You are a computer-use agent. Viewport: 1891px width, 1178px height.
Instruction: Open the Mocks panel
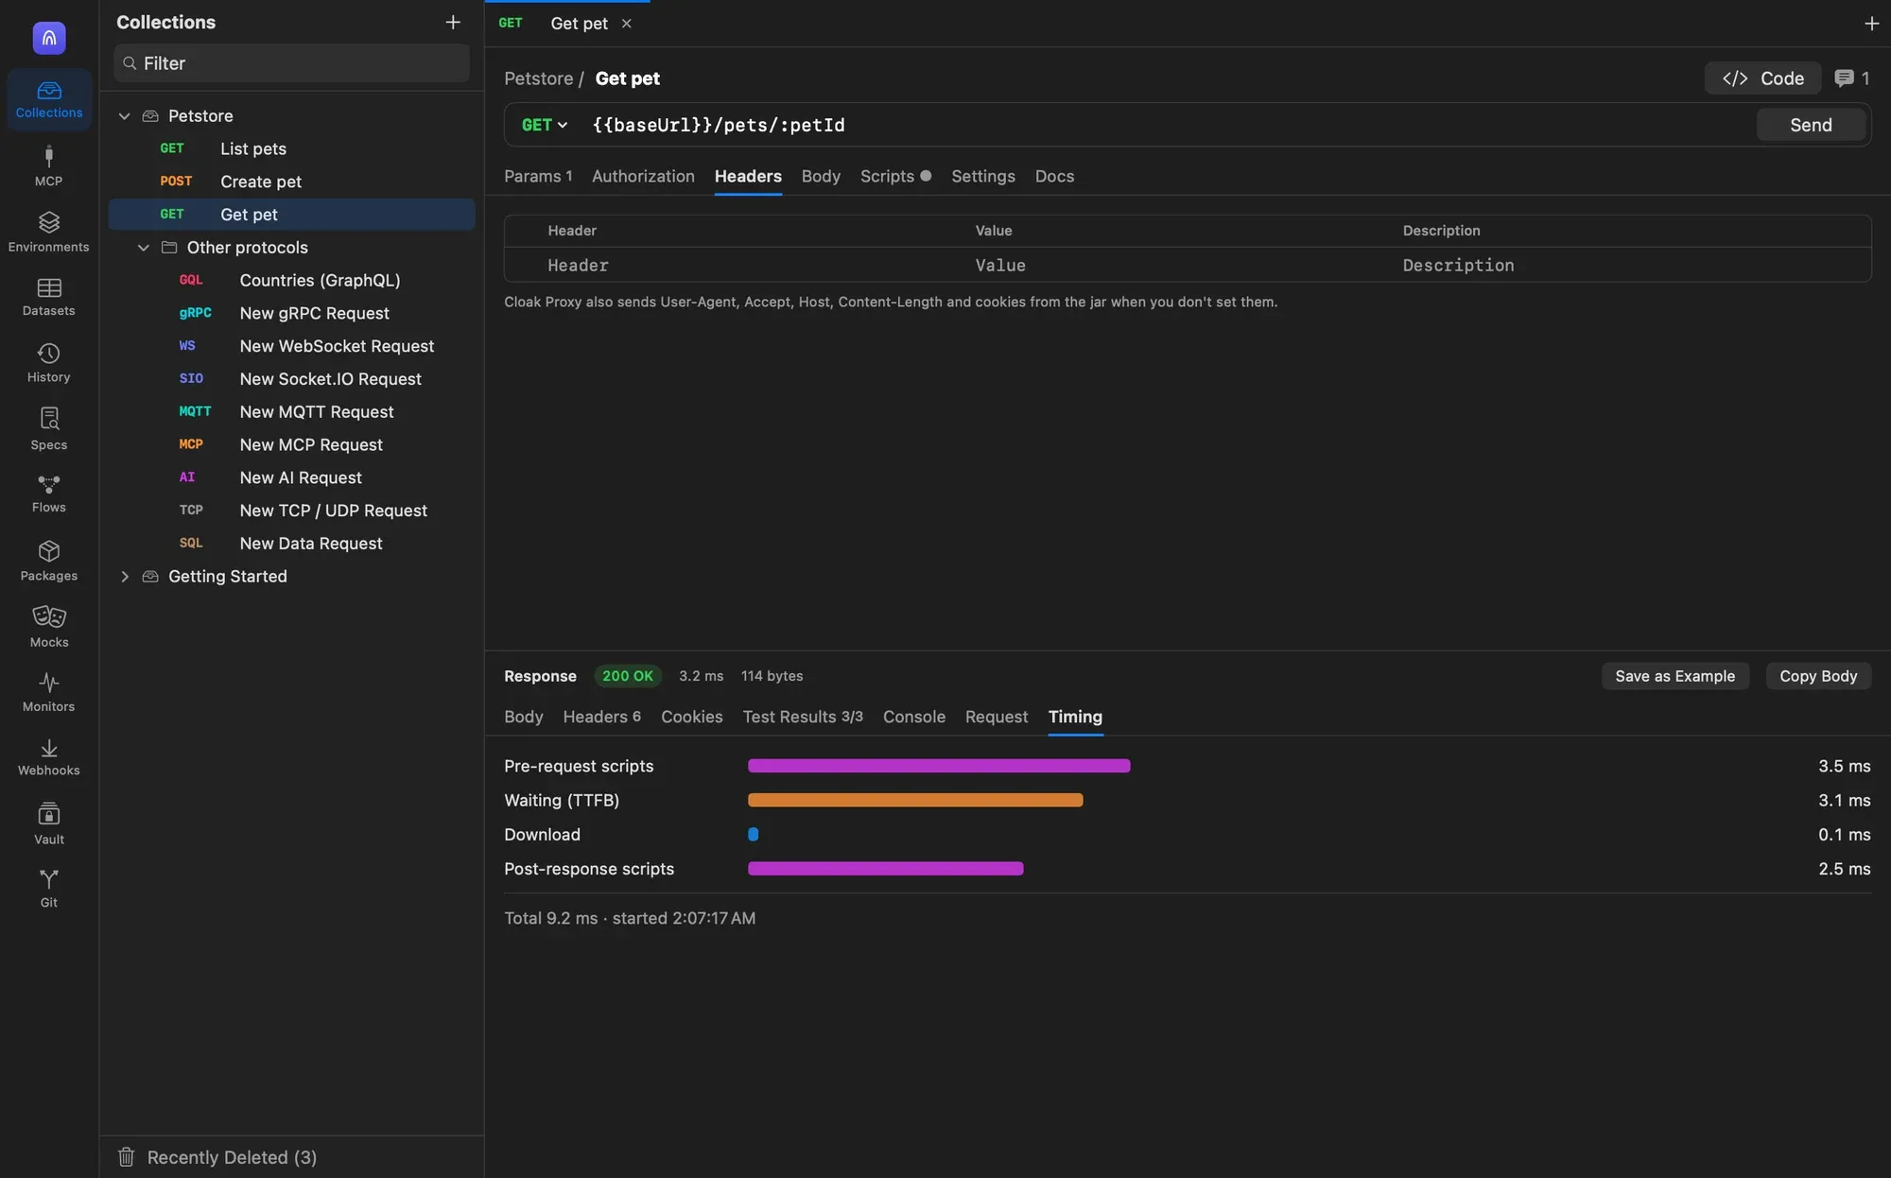pos(49,627)
